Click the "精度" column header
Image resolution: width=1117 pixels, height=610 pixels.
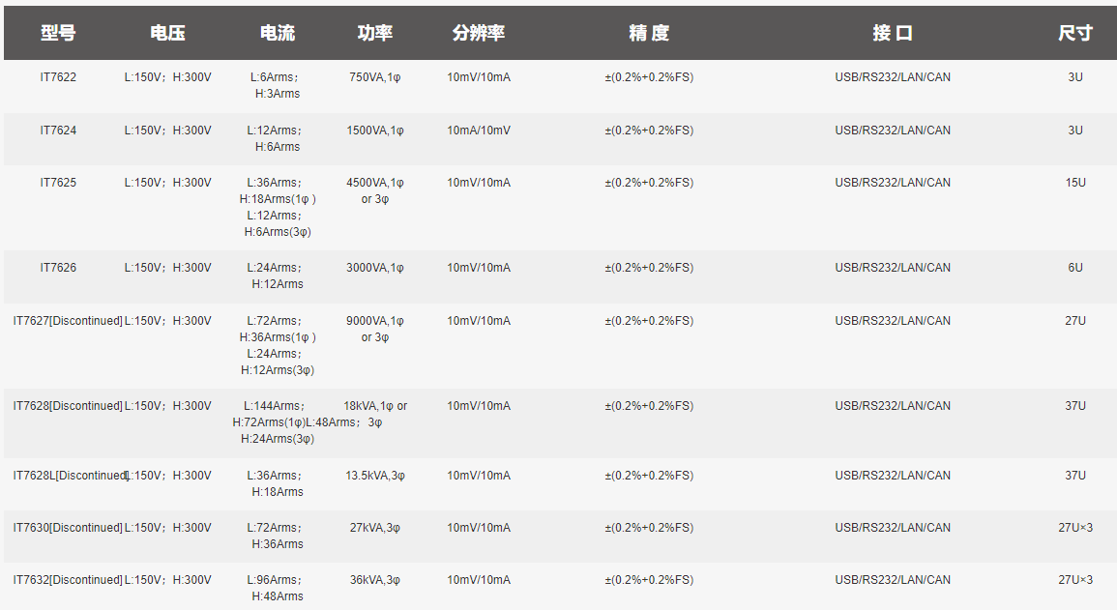point(649,33)
